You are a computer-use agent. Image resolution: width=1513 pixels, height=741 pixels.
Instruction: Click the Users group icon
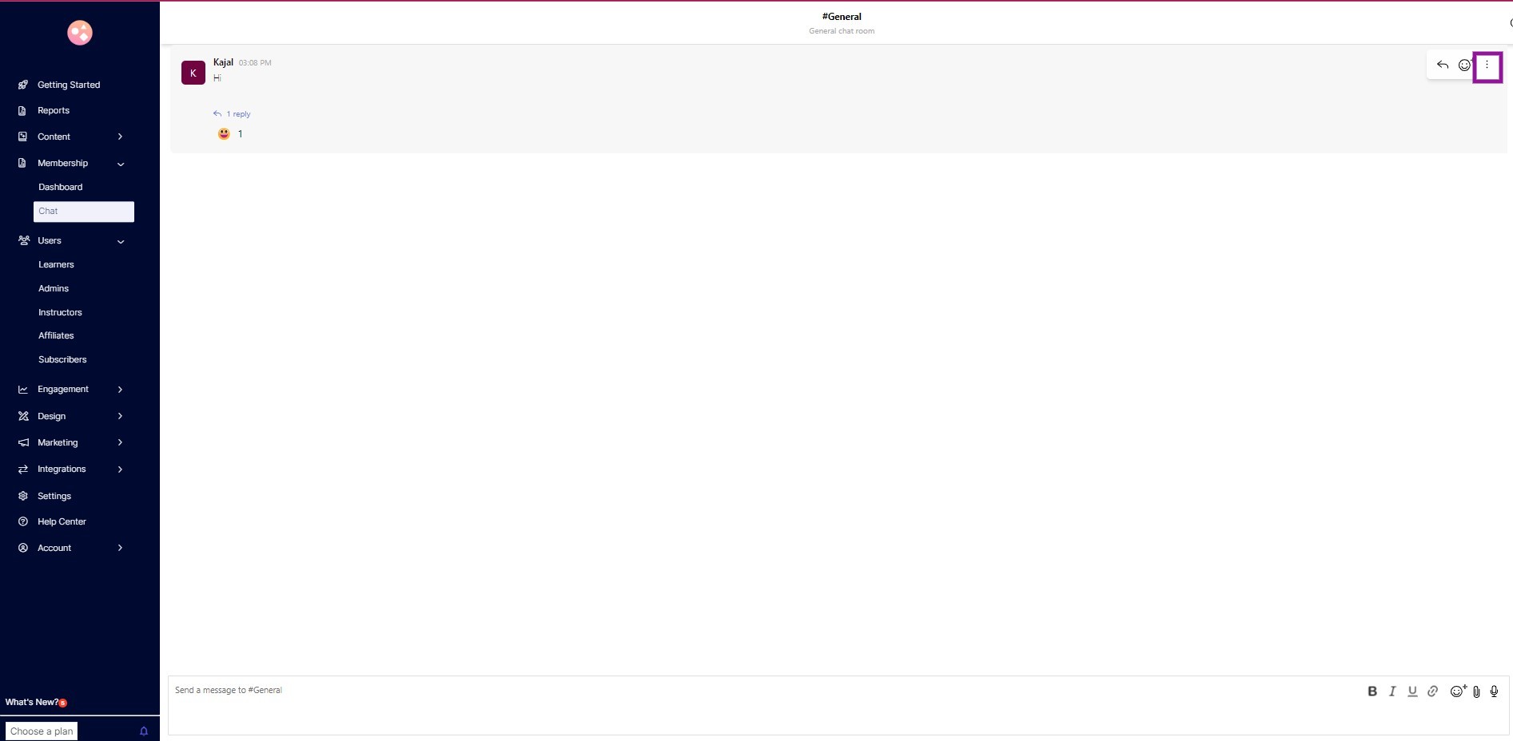coord(24,240)
